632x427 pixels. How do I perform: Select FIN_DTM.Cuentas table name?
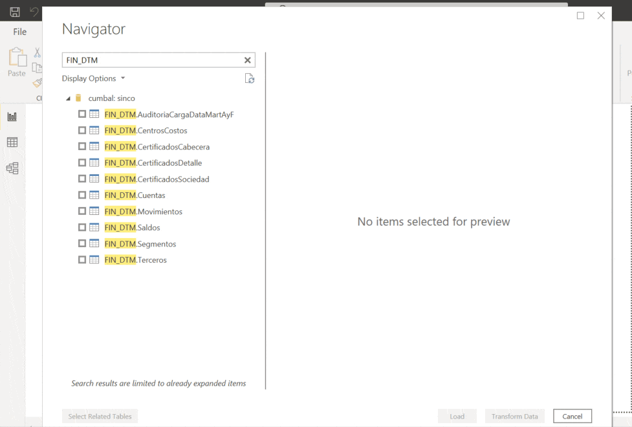click(135, 195)
